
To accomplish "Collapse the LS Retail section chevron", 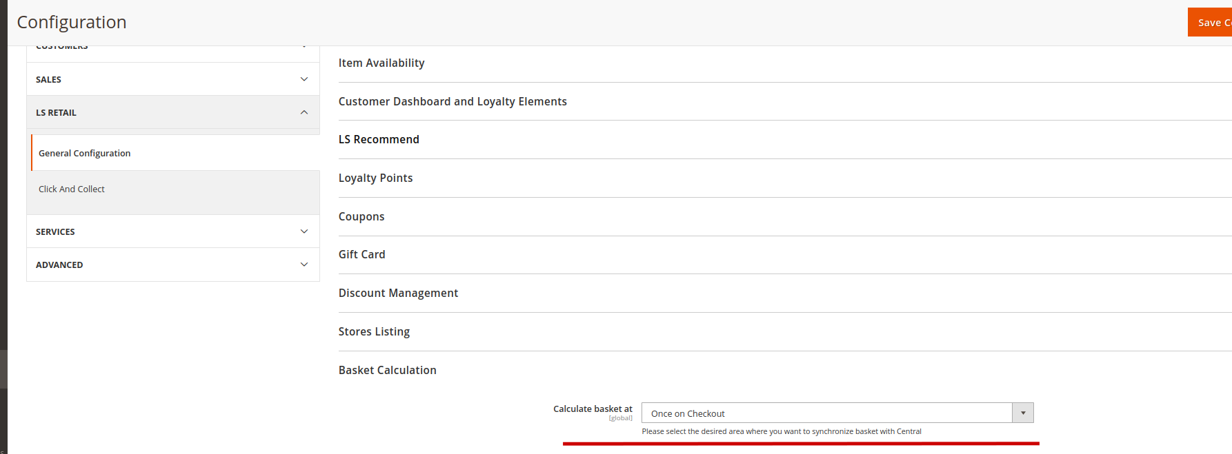I will [x=304, y=112].
